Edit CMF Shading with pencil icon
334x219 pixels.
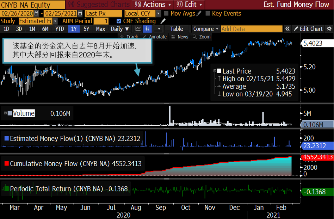163,21
